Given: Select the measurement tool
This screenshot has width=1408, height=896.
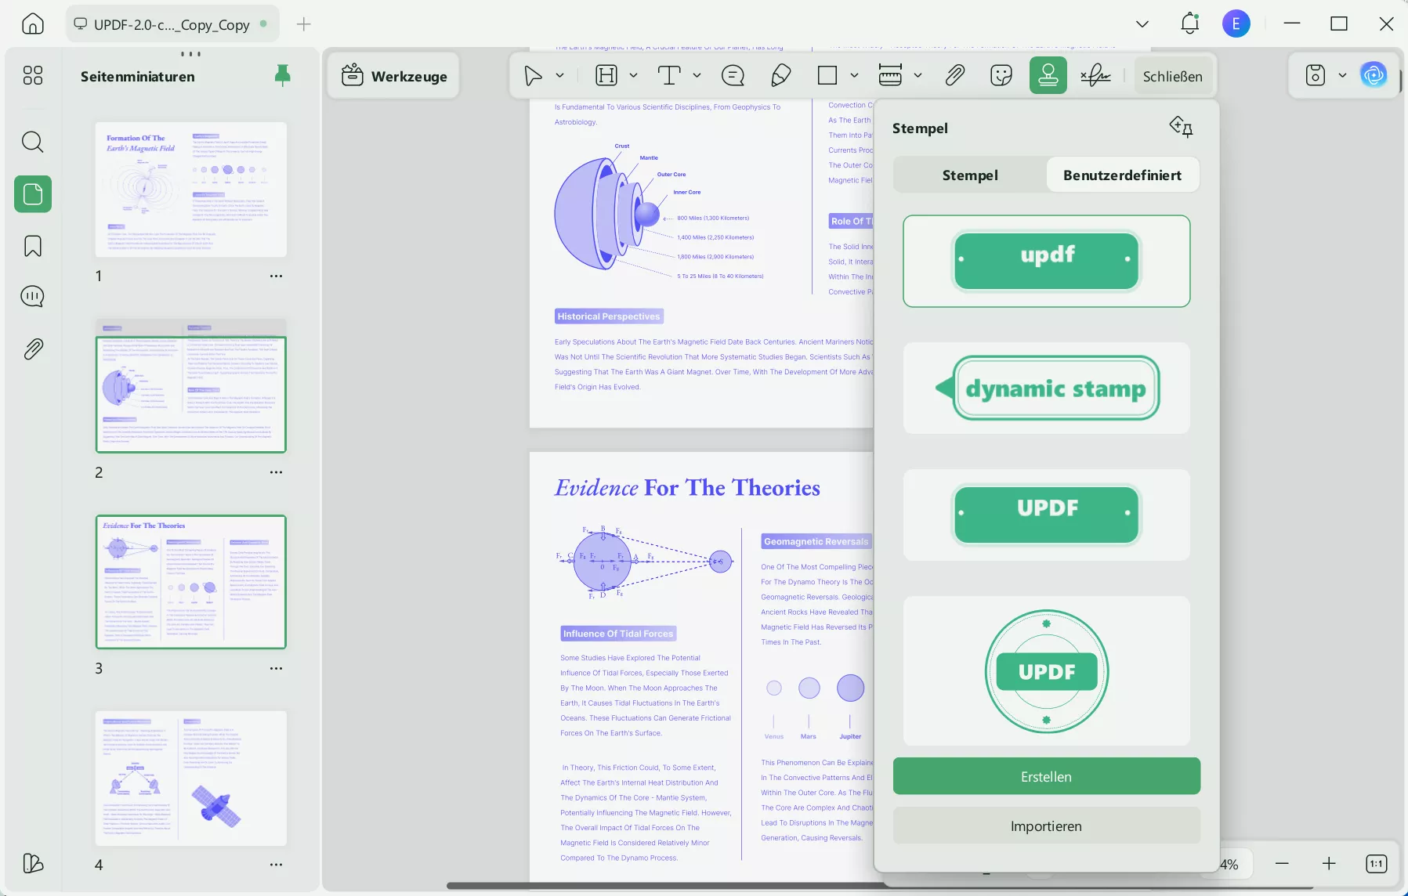Looking at the screenshot, I should click(890, 75).
